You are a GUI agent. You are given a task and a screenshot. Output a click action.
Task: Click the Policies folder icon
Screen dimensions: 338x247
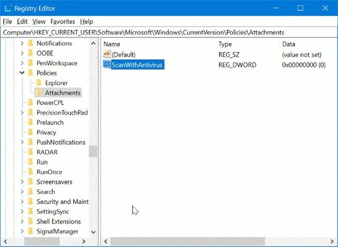tap(31, 73)
